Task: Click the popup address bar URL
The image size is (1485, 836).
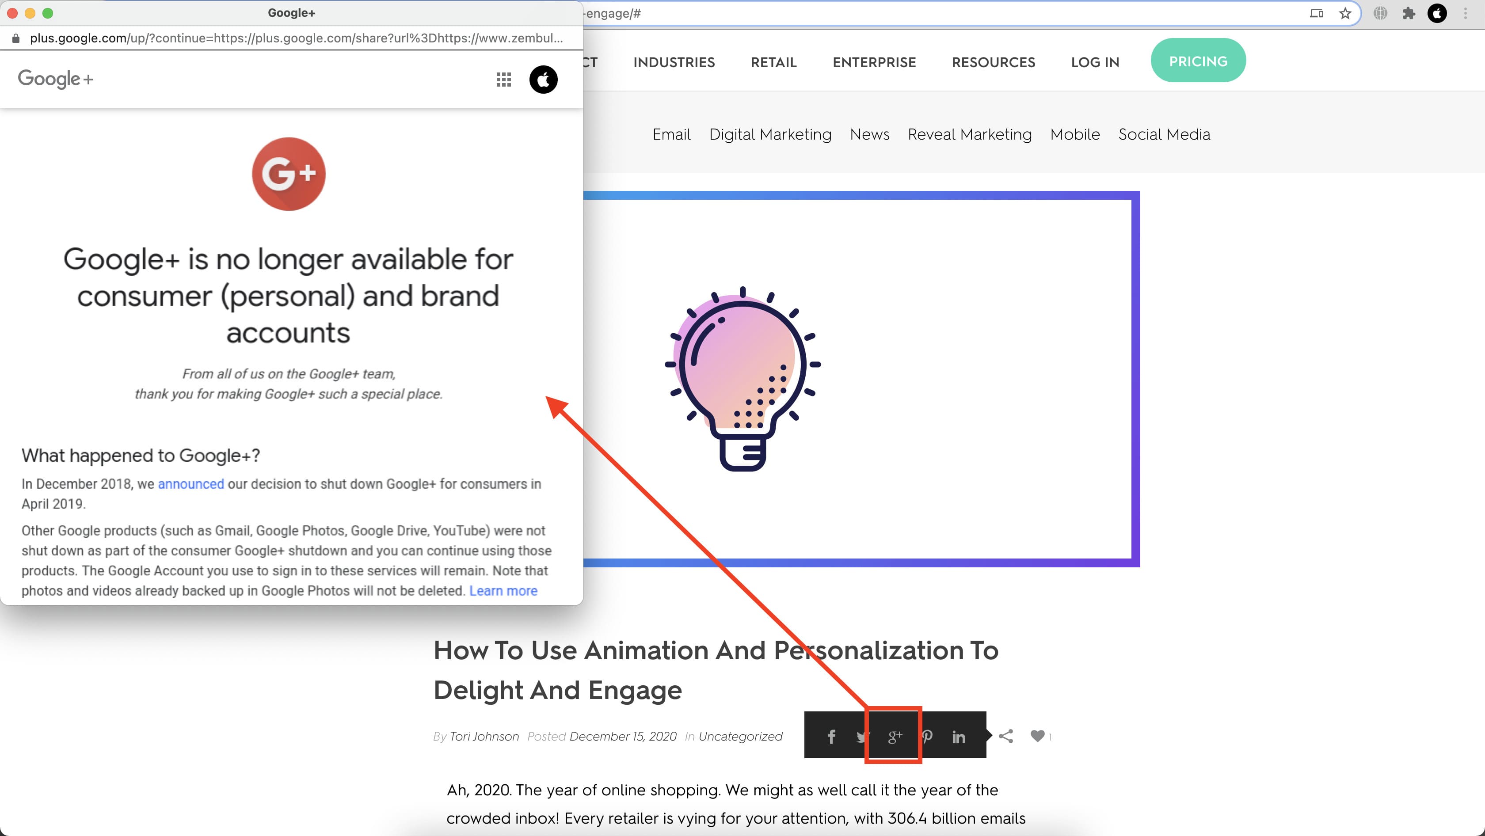Action: pyautogui.click(x=296, y=38)
